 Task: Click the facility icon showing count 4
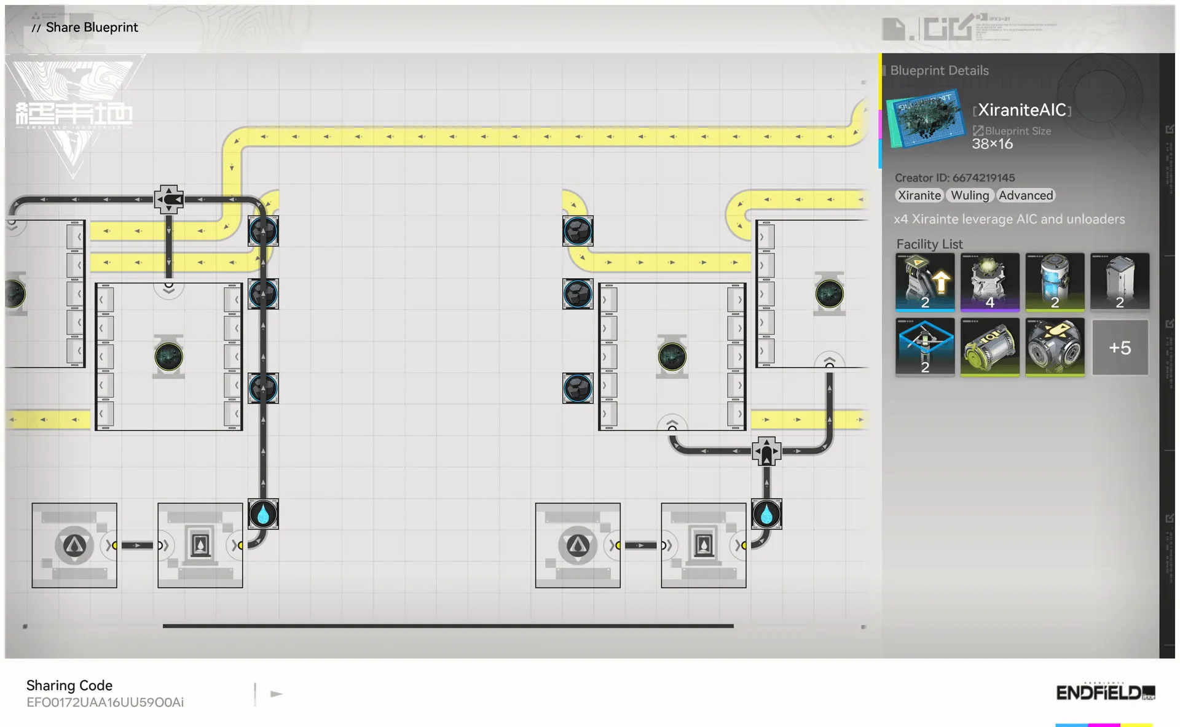tap(989, 282)
